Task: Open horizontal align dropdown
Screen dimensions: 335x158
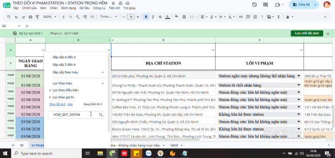Action: (x=204, y=17)
